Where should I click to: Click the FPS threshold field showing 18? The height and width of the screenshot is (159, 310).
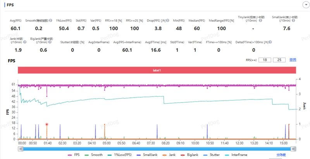click(x=265, y=60)
